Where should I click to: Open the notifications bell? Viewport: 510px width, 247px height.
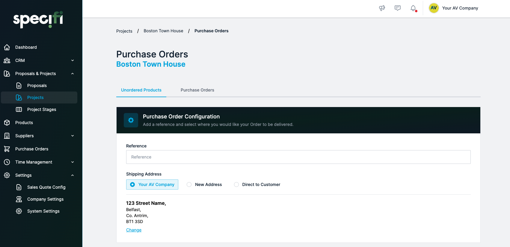click(x=413, y=8)
